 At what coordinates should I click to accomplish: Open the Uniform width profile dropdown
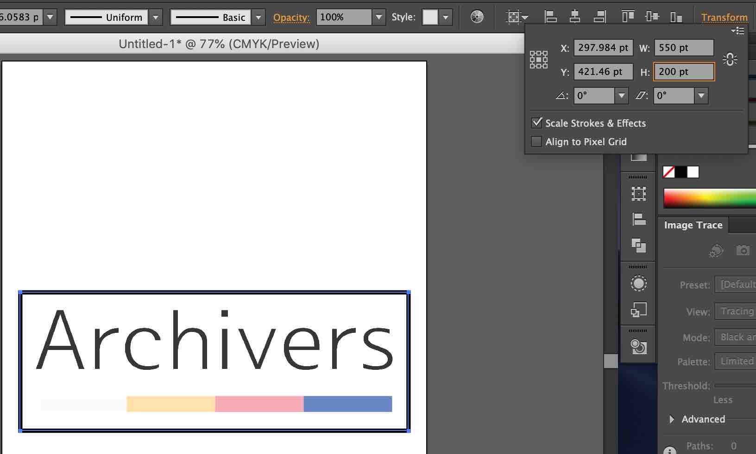[156, 18]
